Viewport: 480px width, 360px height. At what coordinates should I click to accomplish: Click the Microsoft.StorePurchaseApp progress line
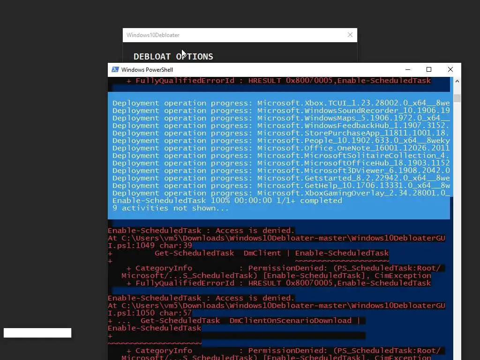point(281,133)
